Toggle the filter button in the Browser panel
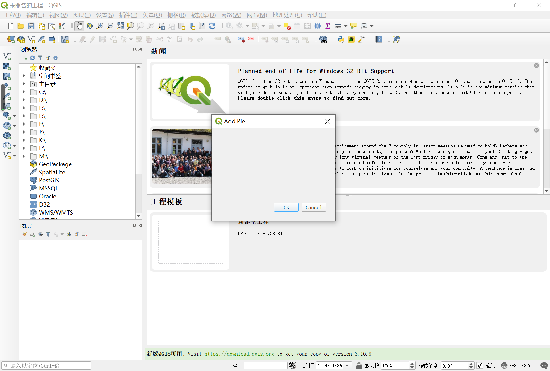This screenshot has height=371, width=550. point(40,58)
